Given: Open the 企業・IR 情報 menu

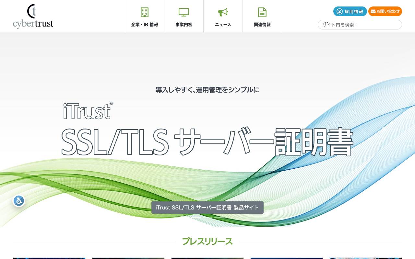Looking at the screenshot, I should point(145,24).
